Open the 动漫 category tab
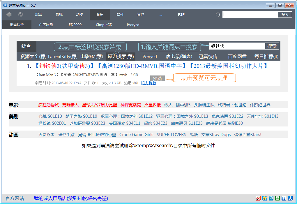 click(79, 14)
